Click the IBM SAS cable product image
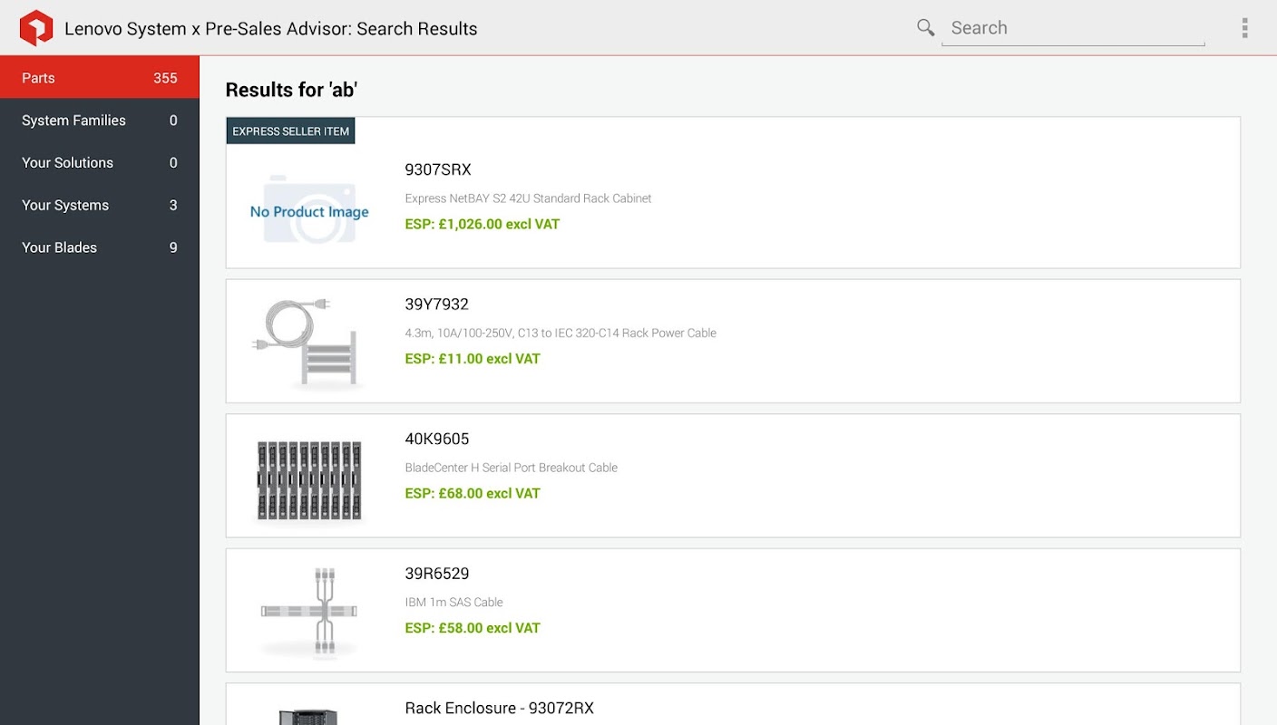 309,612
